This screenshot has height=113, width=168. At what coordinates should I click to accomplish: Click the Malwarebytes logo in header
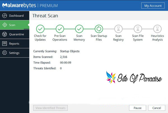19,5
